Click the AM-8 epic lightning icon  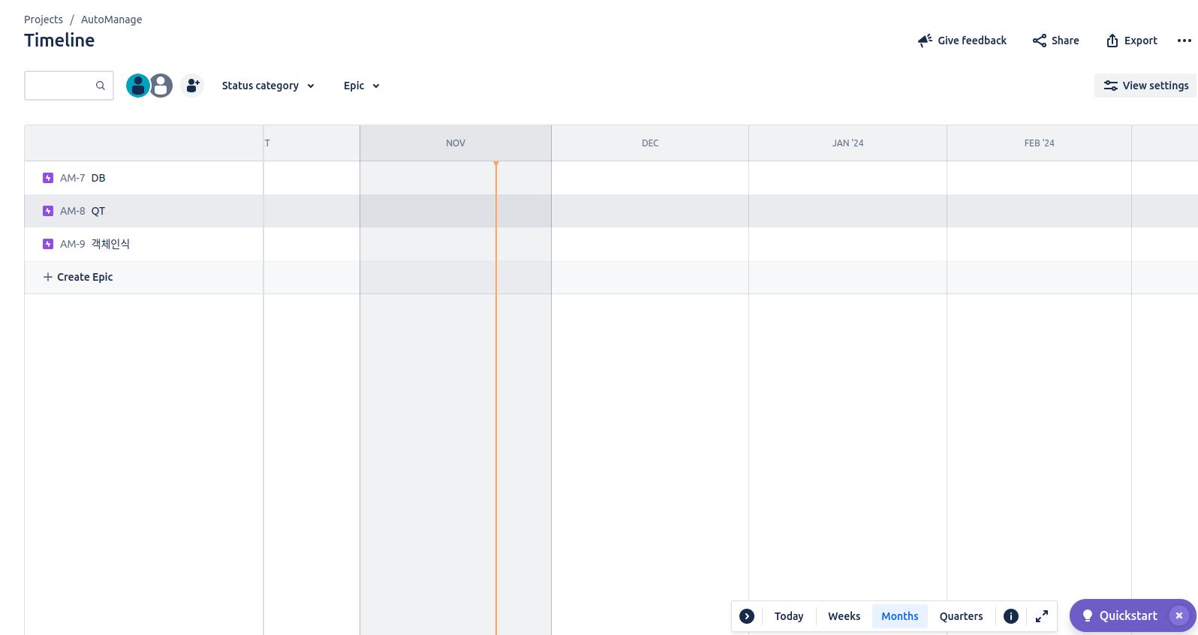[48, 211]
